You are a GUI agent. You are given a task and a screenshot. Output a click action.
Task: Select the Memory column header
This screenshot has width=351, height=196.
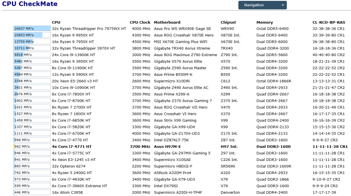265,22
